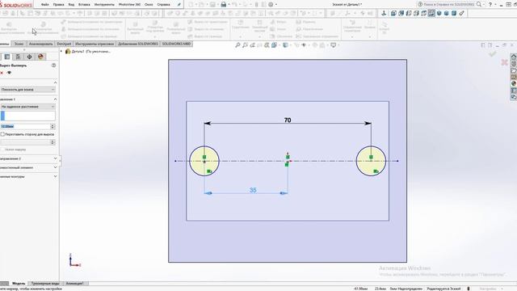Viewport: 517px width, 291px height.
Task: Open help for Вырез-Вытянуть panel
Action: pyautogui.click(x=54, y=65)
